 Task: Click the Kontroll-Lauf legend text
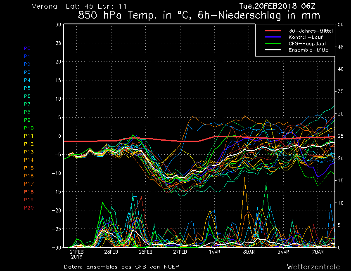point(305,37)
